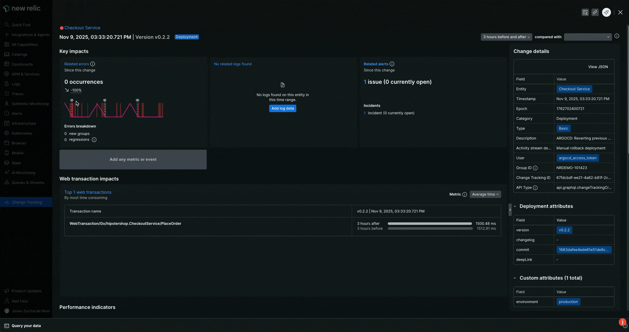The width and height of the screenshot is (629, 332).
Task: Click first deployment marker on errors chart
Action: tap(72, 100)
